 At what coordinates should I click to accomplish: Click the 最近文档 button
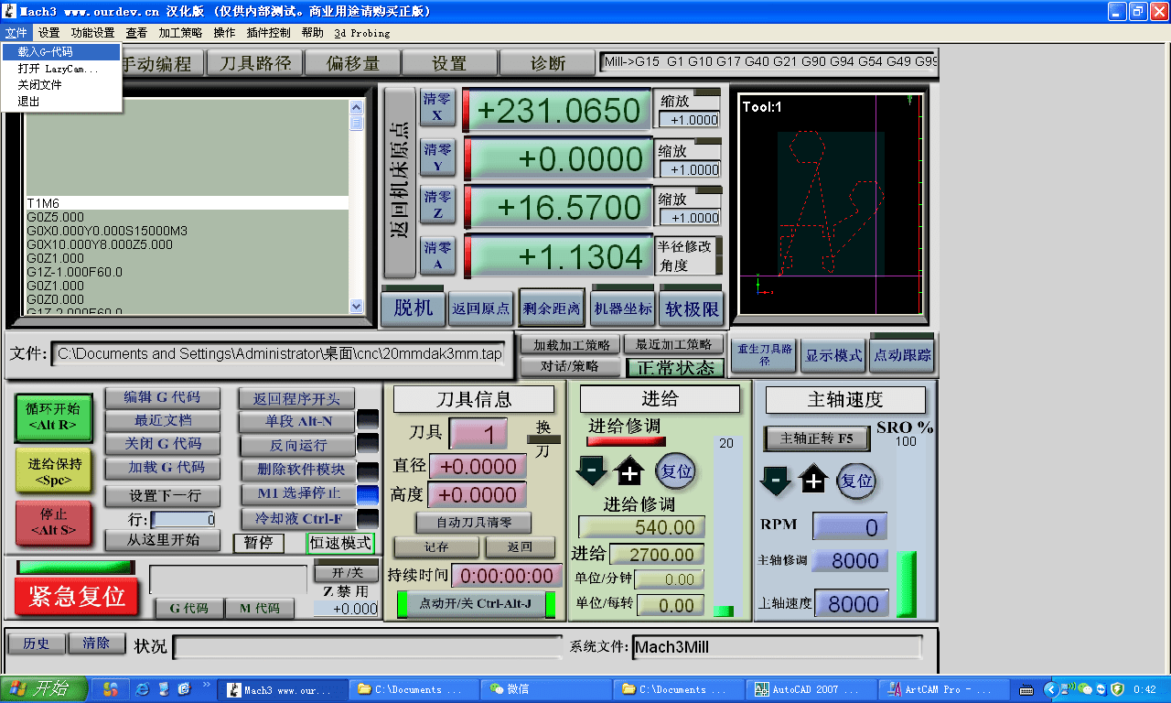[x=162, y=421]
